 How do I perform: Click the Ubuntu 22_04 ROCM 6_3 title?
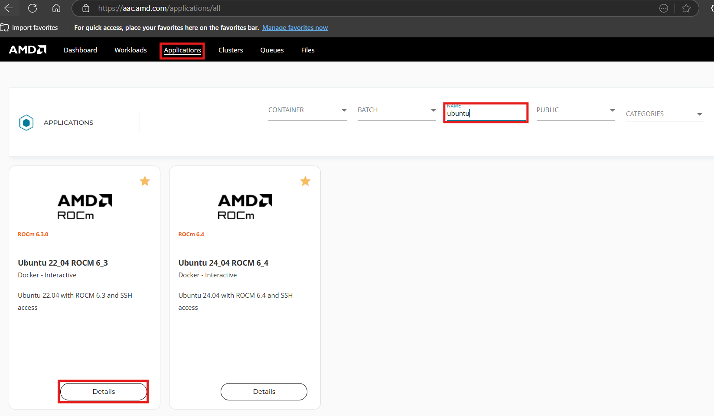point(63,263)
